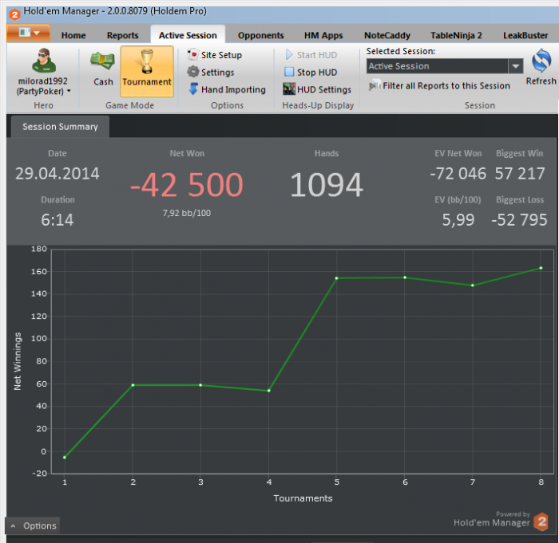Click the Biggest Win value 57 217

[519, 174]
